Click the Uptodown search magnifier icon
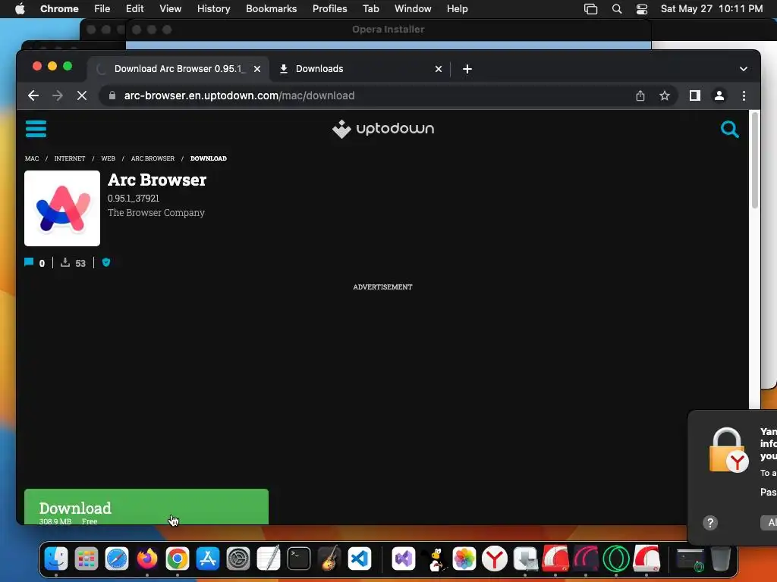 pos(729,129)
